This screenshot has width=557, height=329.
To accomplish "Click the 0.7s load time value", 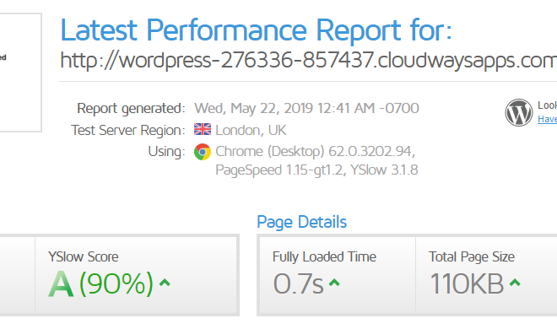I will tap(298, 283).
